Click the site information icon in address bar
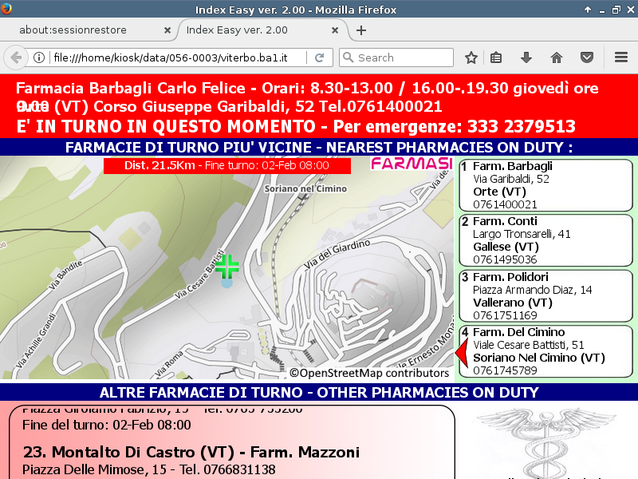The width and height of the screenshot is (638, 479). (x=38, y=58)
